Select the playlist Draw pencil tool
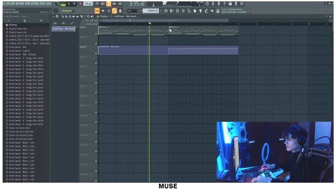This screenshot has height=189, width=336. click(62, 16)
